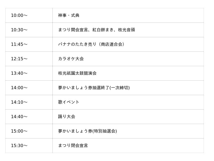Image resolution: width=214 pixels, height=161 pixels.
Task: Select the 神事・式典 event text
Action: [69, 16]
